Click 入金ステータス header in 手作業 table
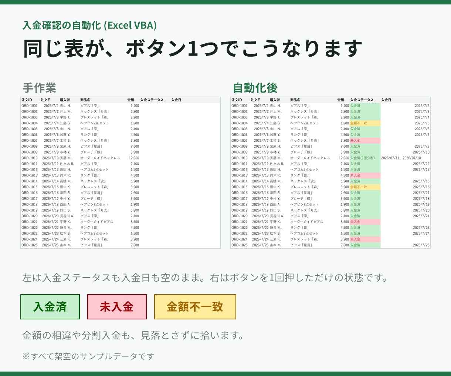Viewport: 451px width, 376px height. [x=152, y=100]
